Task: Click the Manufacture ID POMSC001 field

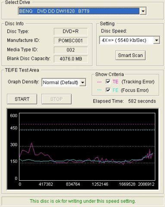Action: (x=70, y=41)
